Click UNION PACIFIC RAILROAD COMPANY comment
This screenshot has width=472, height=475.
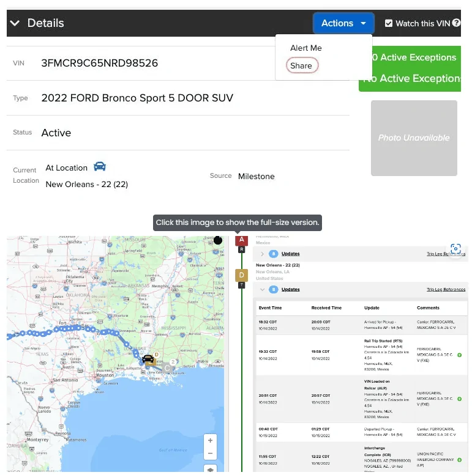point(435,460)
